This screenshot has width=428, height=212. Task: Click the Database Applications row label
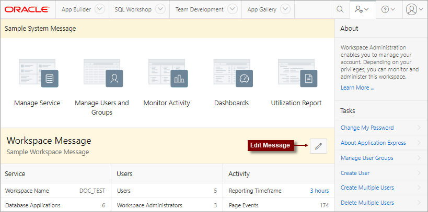[x=33, y=205]
